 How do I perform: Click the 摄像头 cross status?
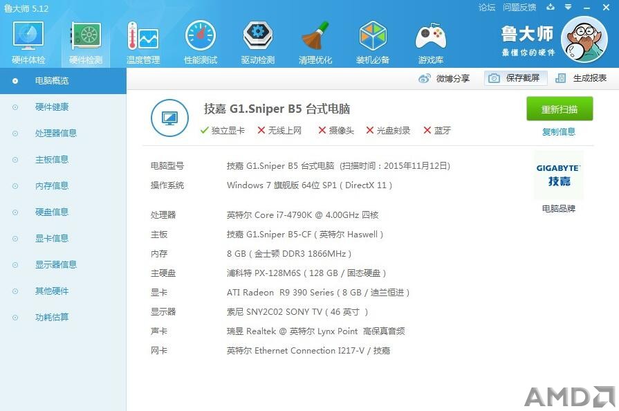[336, 130]
